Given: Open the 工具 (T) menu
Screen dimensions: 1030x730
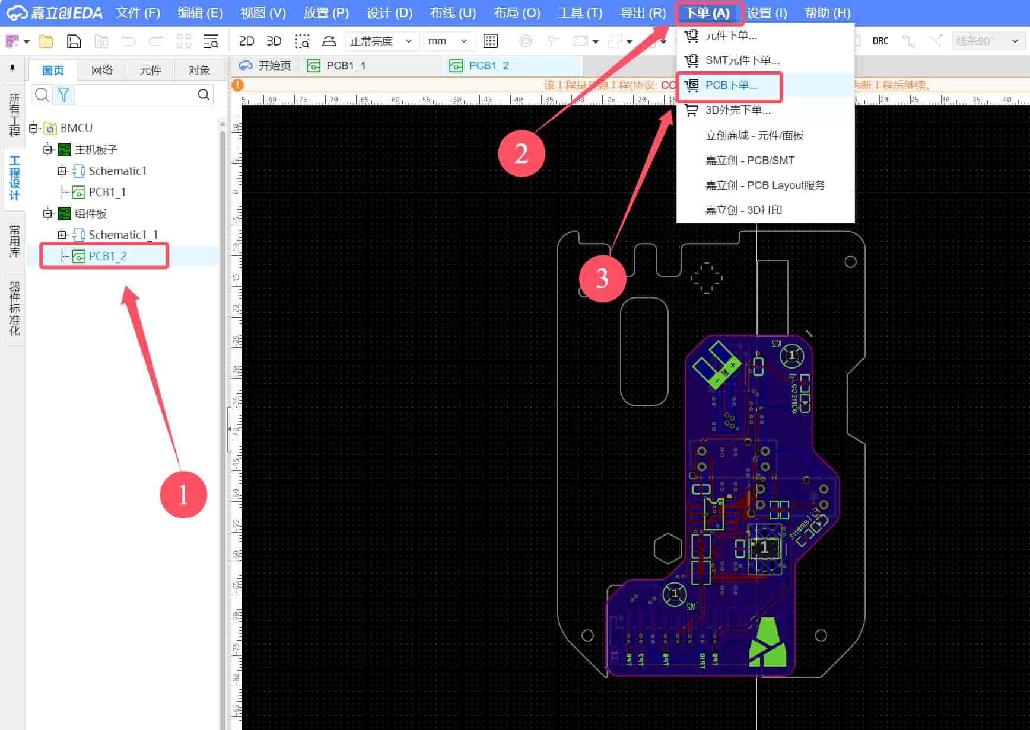Looking at the screenshot, I should 580,13.
